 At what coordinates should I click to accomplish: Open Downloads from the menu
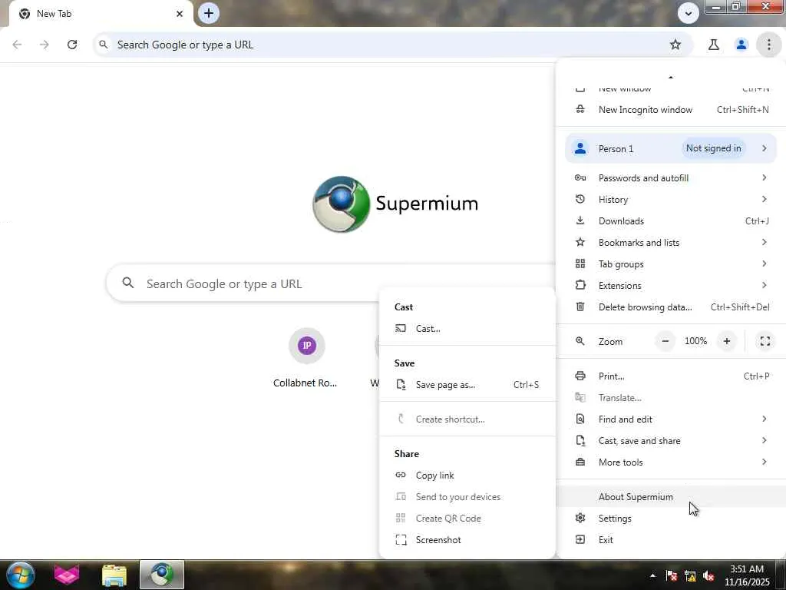[671, 220]
